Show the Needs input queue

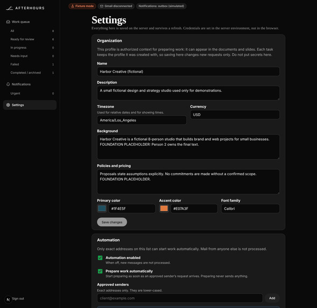(x=30, y=56)
